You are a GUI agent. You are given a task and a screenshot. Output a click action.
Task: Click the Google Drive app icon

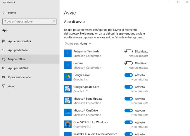(x=68, y=77)
